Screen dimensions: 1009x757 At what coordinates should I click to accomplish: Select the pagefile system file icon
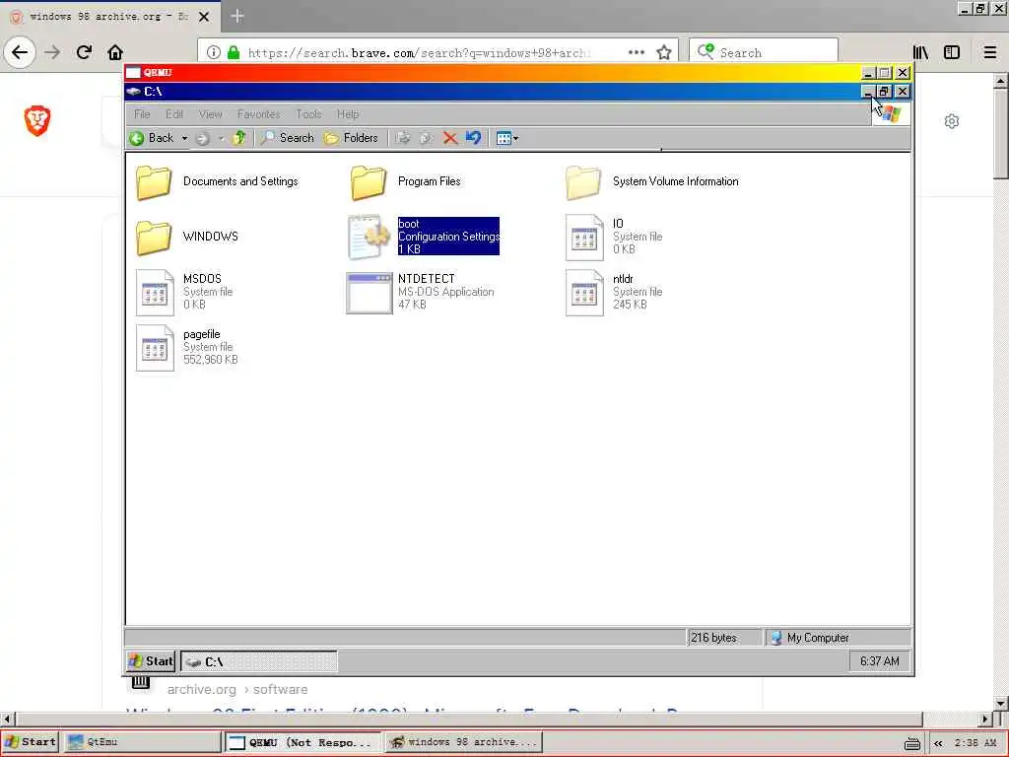[155, 348]
